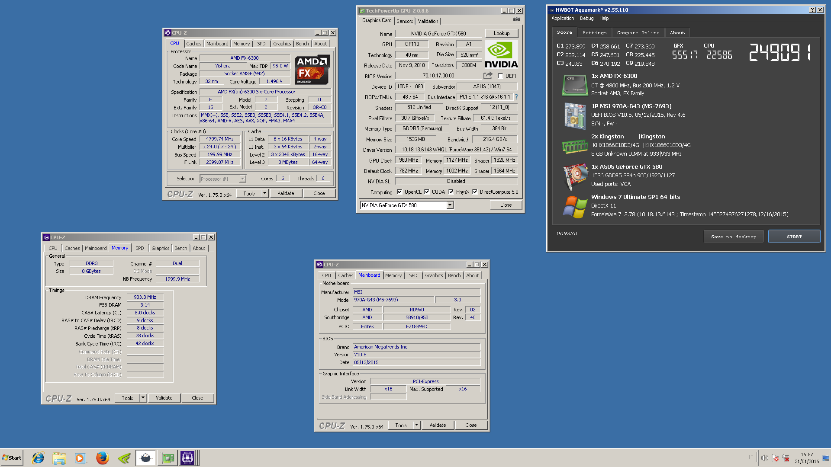Click the motherboard icon in Aquamark
Viewport: 831px width, 467px height.
[575, 115]
